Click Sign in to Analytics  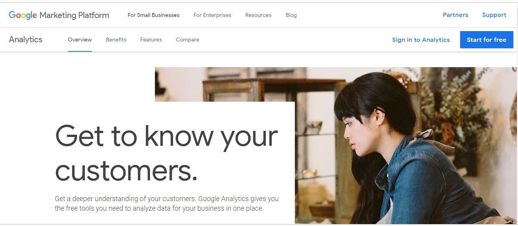(421, 40)
